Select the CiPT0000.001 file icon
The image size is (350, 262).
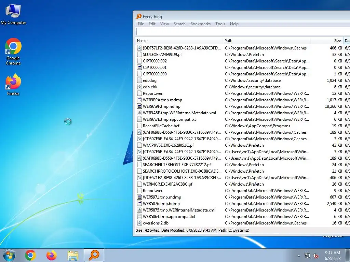pos(139,67)
